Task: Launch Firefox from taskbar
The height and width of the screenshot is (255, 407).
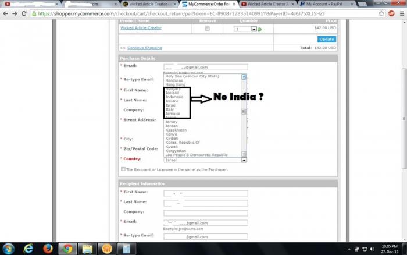Action: 48,249
